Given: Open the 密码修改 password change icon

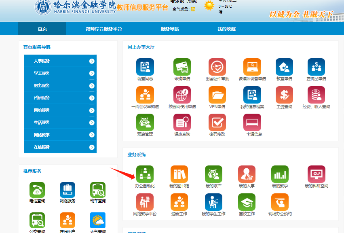Looking at the screenshot, I should [x=217, y=123].
